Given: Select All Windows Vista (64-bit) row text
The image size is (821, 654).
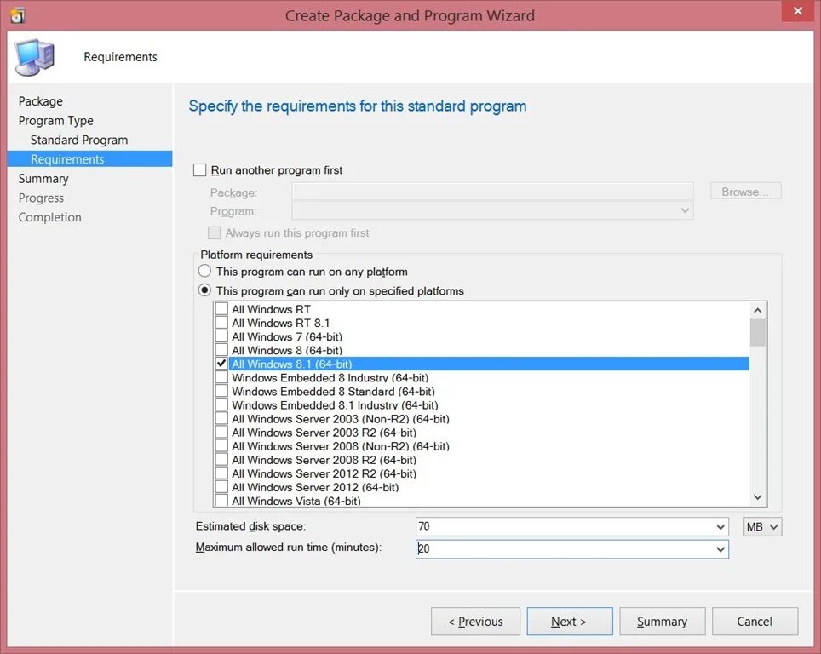Looking at the screenshot, I should coord(296,501).
